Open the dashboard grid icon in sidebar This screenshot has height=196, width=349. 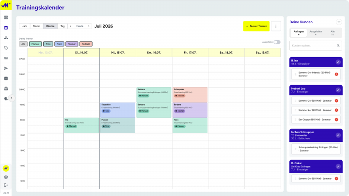tap(6, 17)
